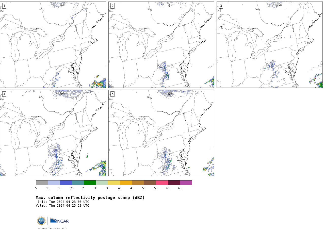Select the gray 5-10 dBZ swatch
The width and height of the screenshot is (325, 231).
tap(42, 183)
